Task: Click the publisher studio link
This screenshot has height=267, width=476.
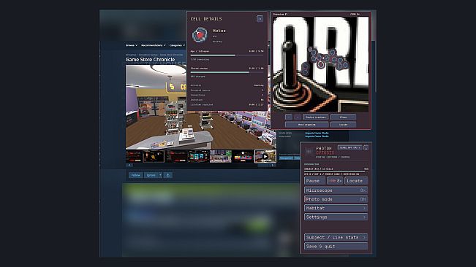Action: (317, 136)
